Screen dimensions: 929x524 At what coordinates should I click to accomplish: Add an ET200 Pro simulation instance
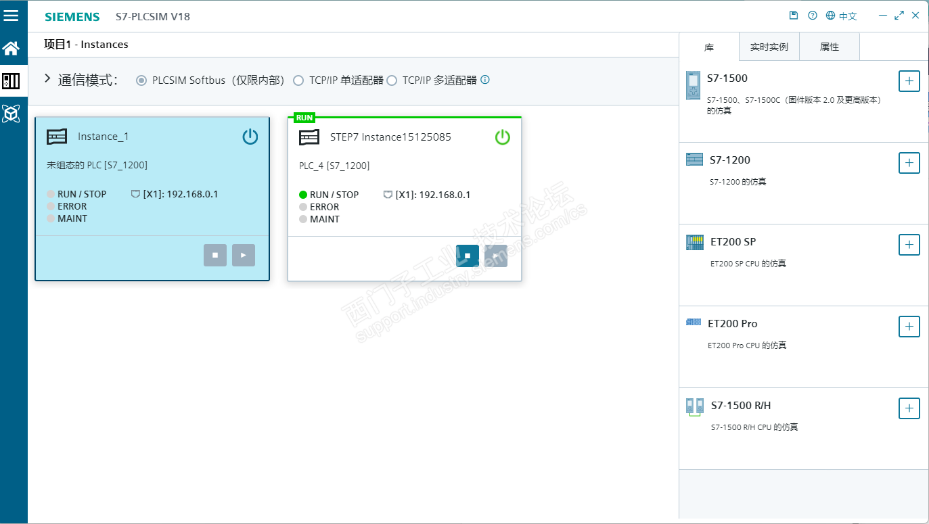click(909, 327)
